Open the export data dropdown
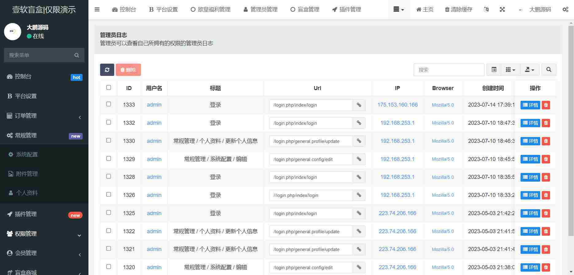The image size is (574, 275). coord(529,70)
